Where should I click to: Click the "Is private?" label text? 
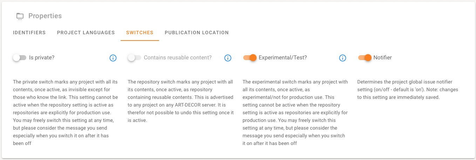(x=42, y=58)
